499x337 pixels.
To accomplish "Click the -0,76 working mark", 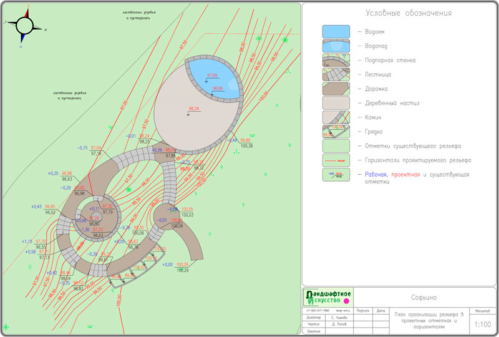I will pos(125,228).
